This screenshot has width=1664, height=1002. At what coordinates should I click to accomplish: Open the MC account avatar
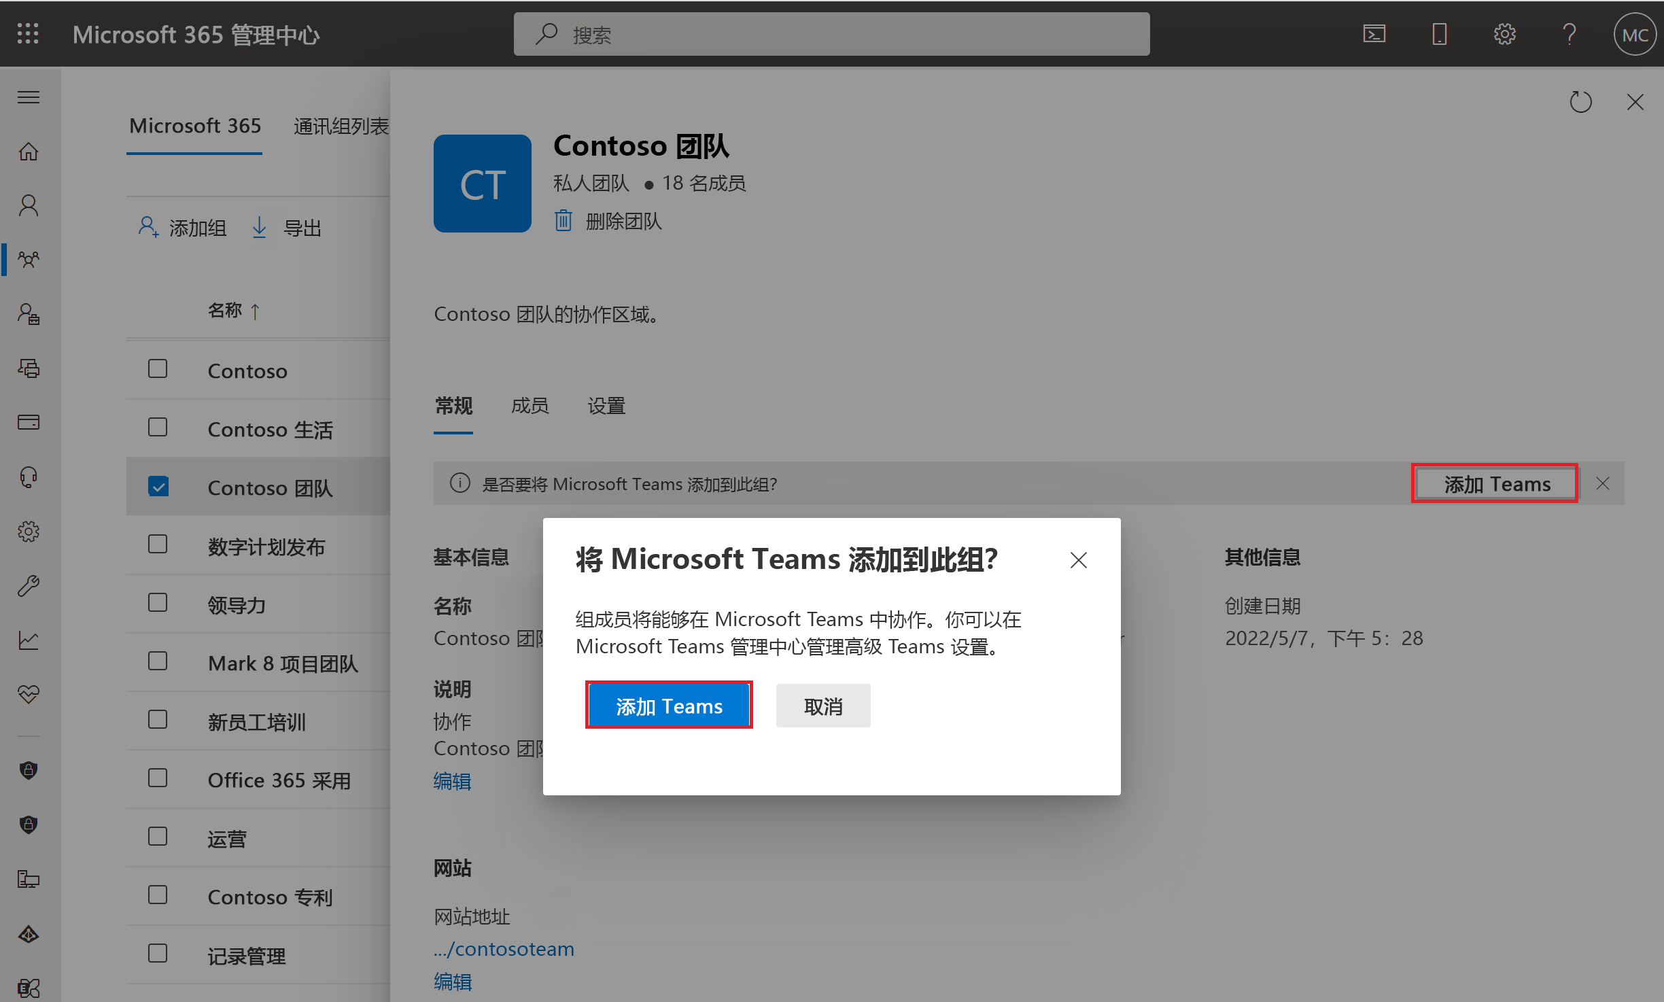[1634, 35]
